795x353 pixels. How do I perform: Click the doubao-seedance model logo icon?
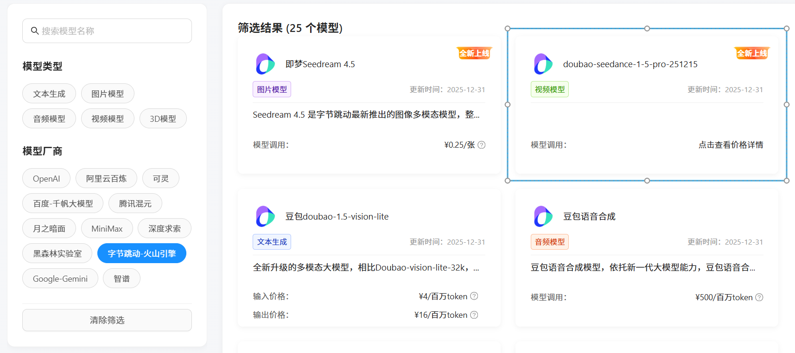coord(543,64)
